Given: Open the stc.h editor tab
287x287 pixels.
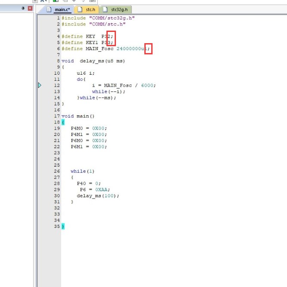Looking at the screenshot, I should 87,9.
